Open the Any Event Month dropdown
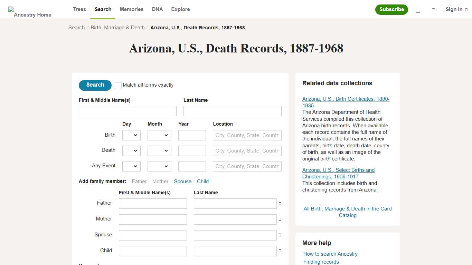The width and height of the screenshot is (472, 265). [159, 166]
